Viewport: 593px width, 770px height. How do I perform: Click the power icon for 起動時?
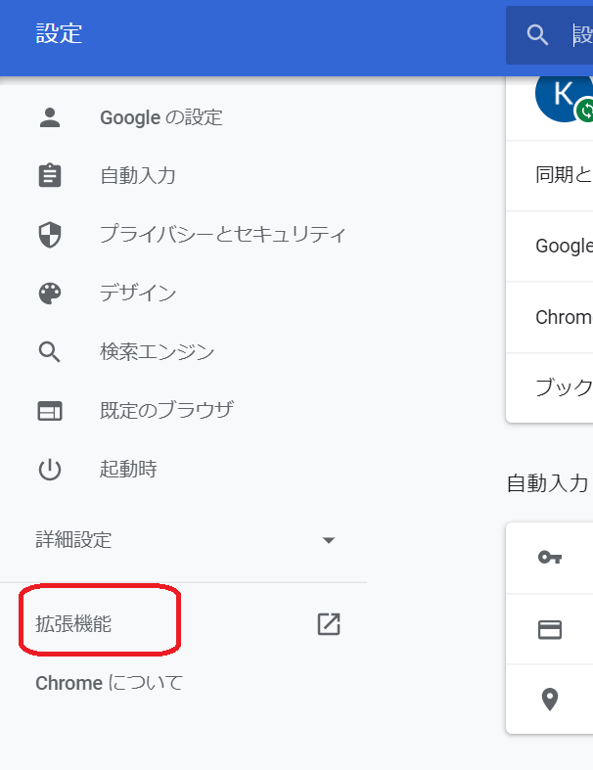50,470
